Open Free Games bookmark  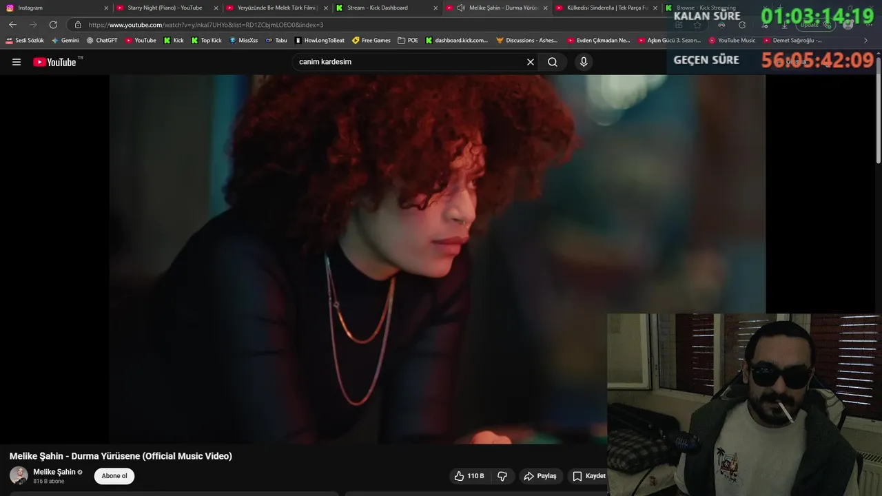[x=371, y=41]
